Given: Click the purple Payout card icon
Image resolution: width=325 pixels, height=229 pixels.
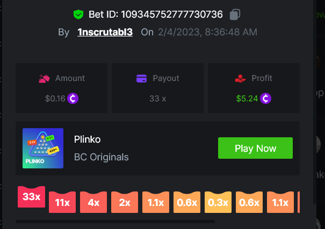Looking at the screenshot, I should (142, 78).
